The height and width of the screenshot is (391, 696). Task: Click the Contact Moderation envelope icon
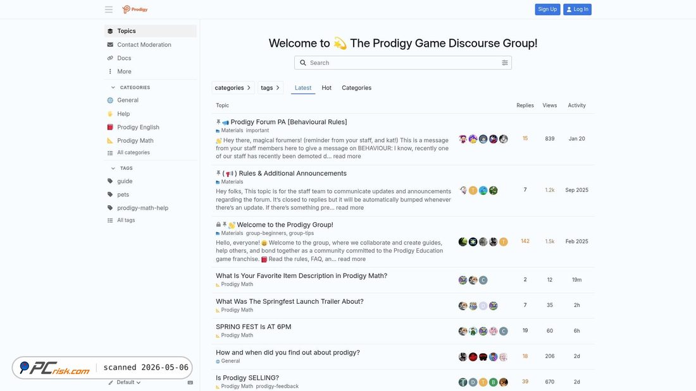tap(110, 45)
